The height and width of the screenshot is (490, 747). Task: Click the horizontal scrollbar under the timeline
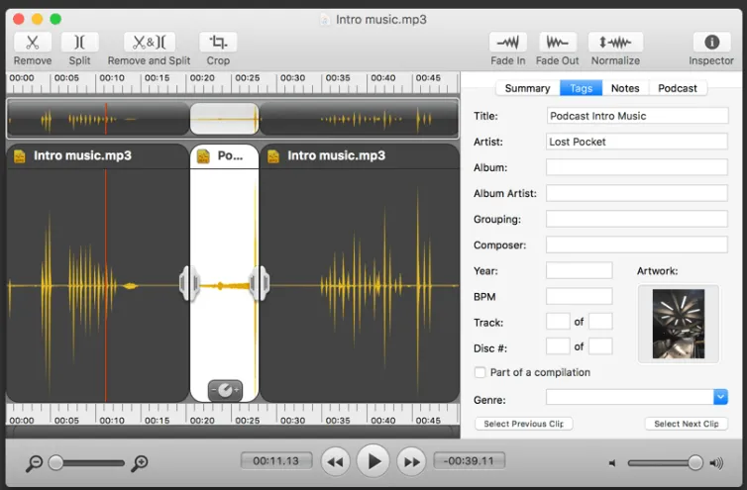click(233, 432)
